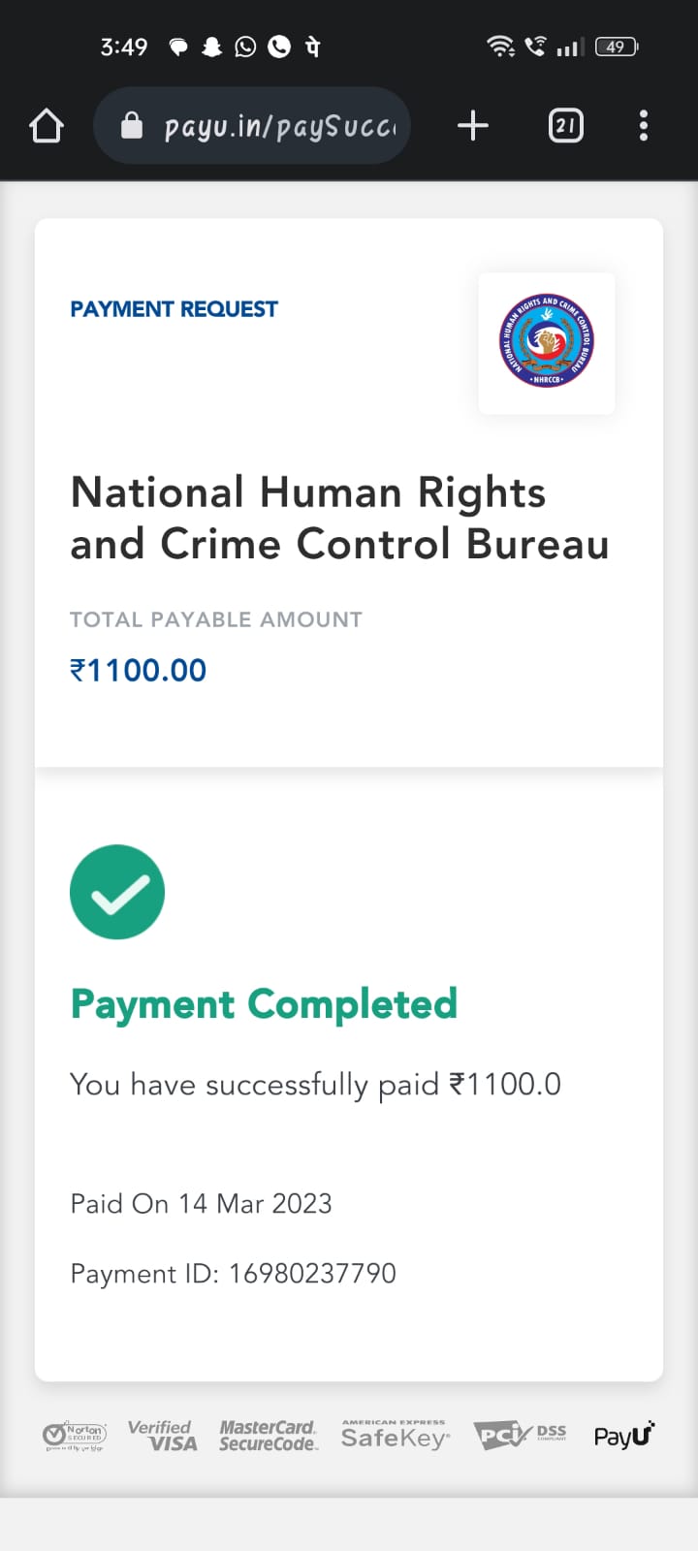Image resolution: width=698 pixels, height=1551 pixels.
Task: Tap the American Express SafeKey badge
Action: click(395, 1436)
